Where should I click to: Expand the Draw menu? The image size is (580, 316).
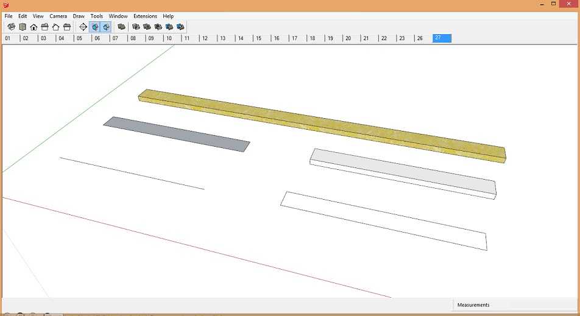[x=79, y=16]
